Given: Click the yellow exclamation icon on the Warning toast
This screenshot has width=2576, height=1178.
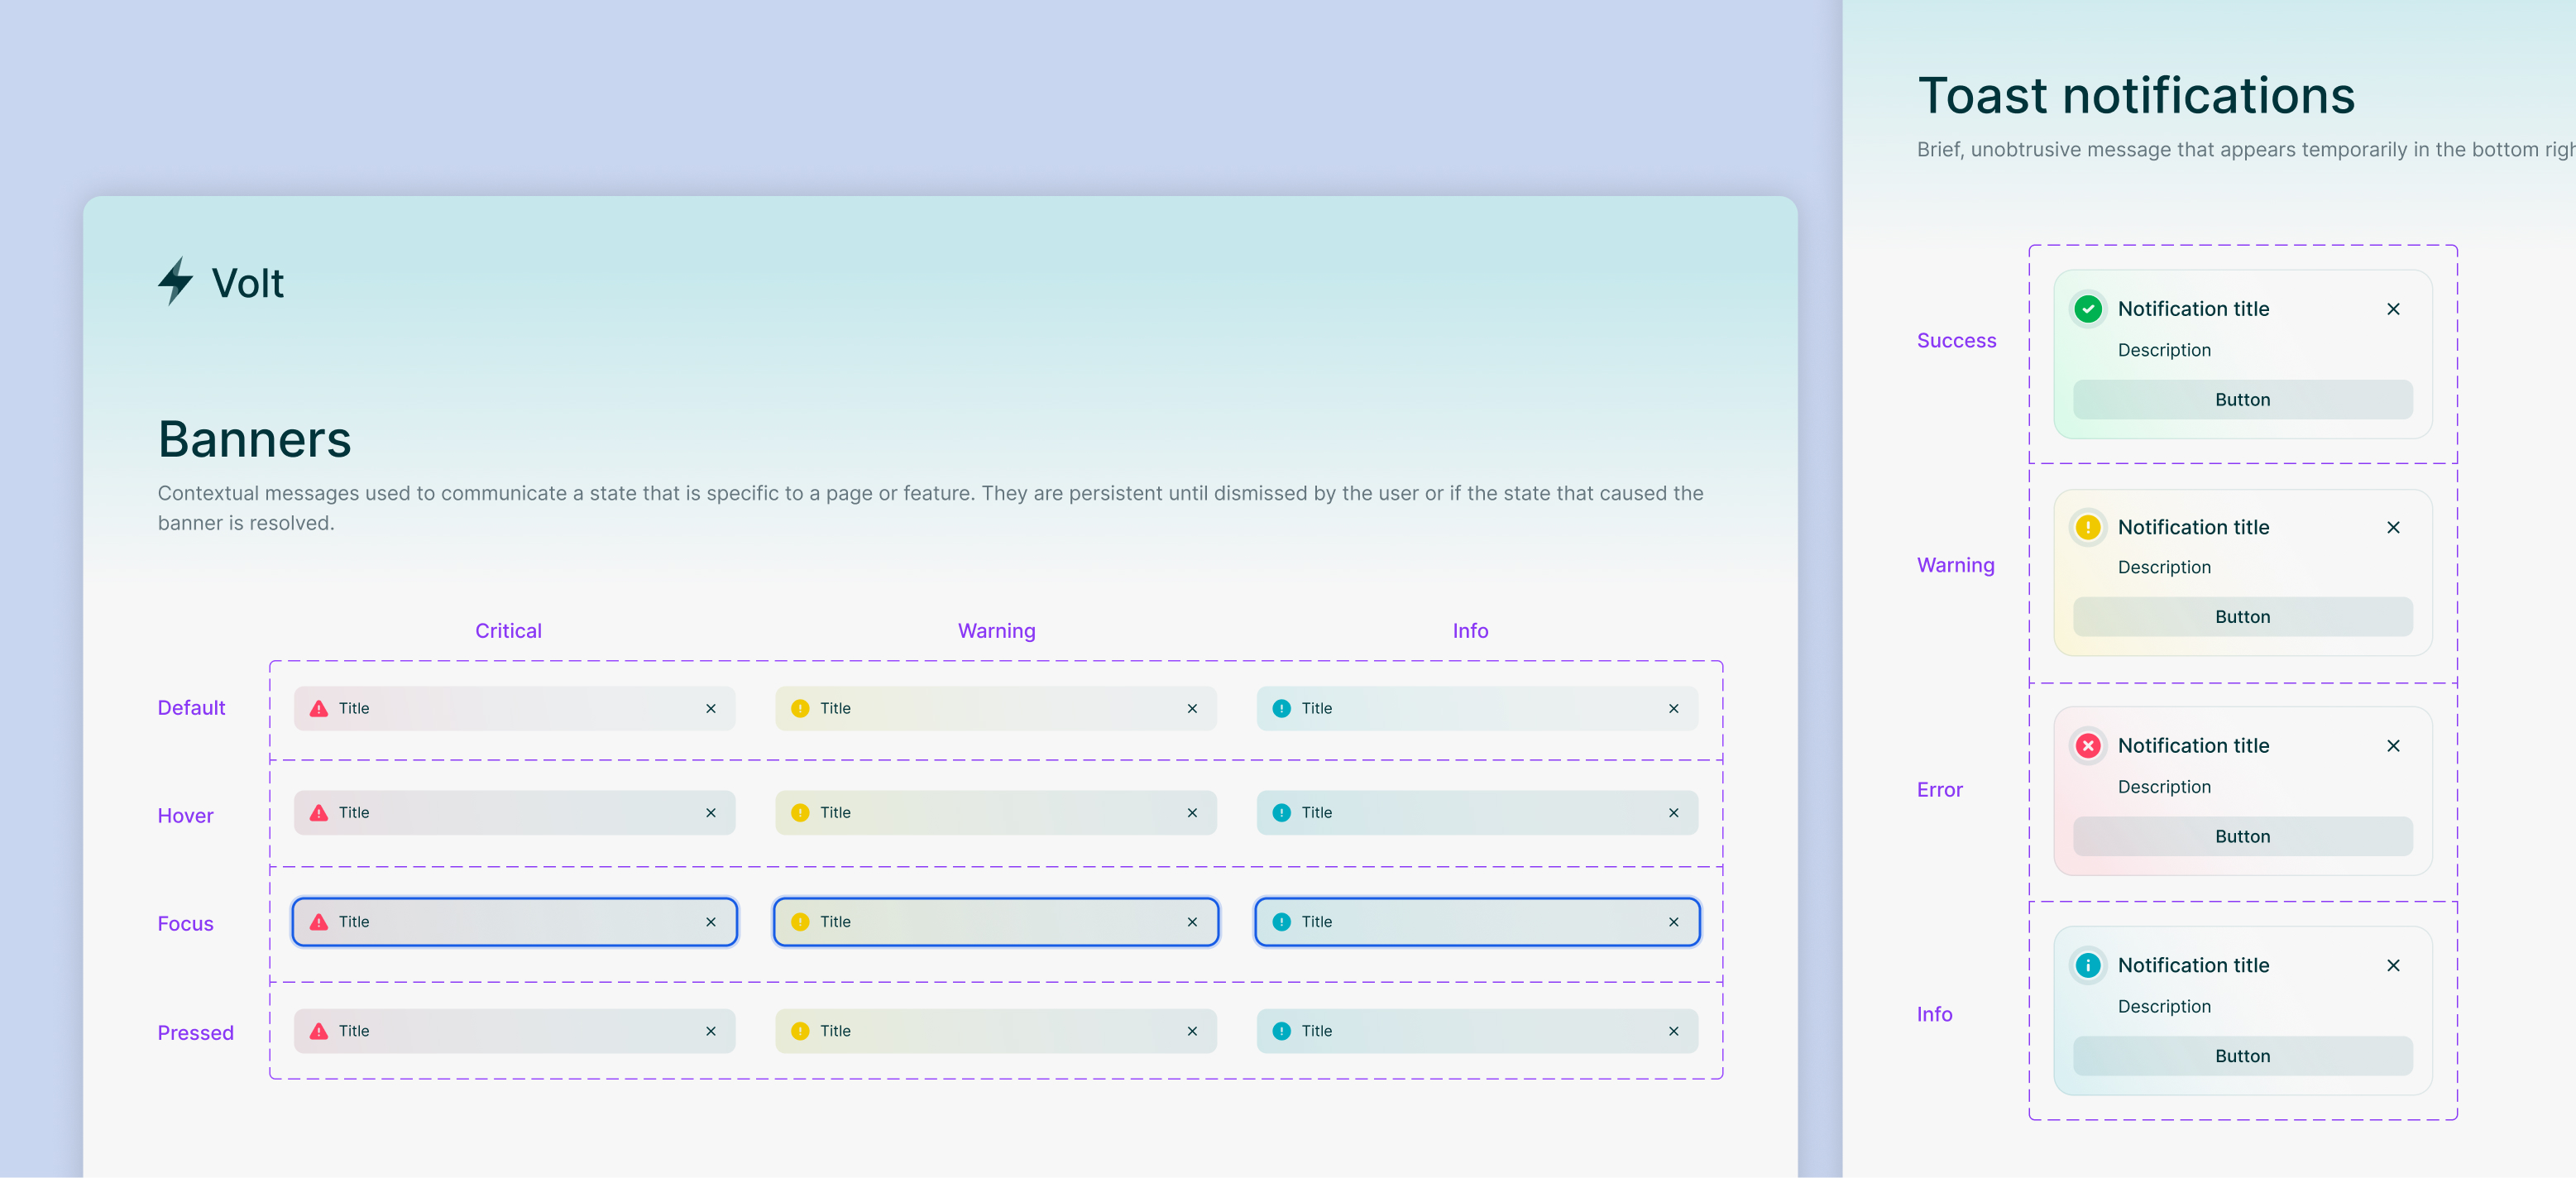Looking at the screenshot, I should tap(2088, 527).
